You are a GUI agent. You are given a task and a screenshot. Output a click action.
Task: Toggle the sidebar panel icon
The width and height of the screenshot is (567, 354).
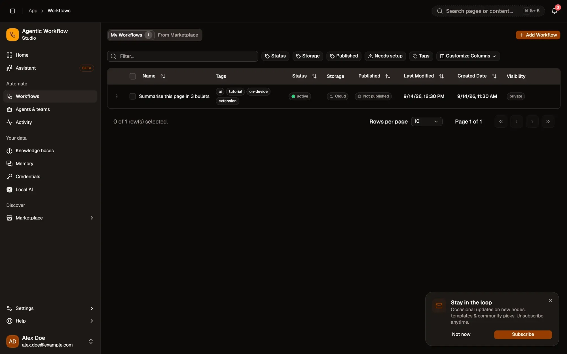pos(12,11)
